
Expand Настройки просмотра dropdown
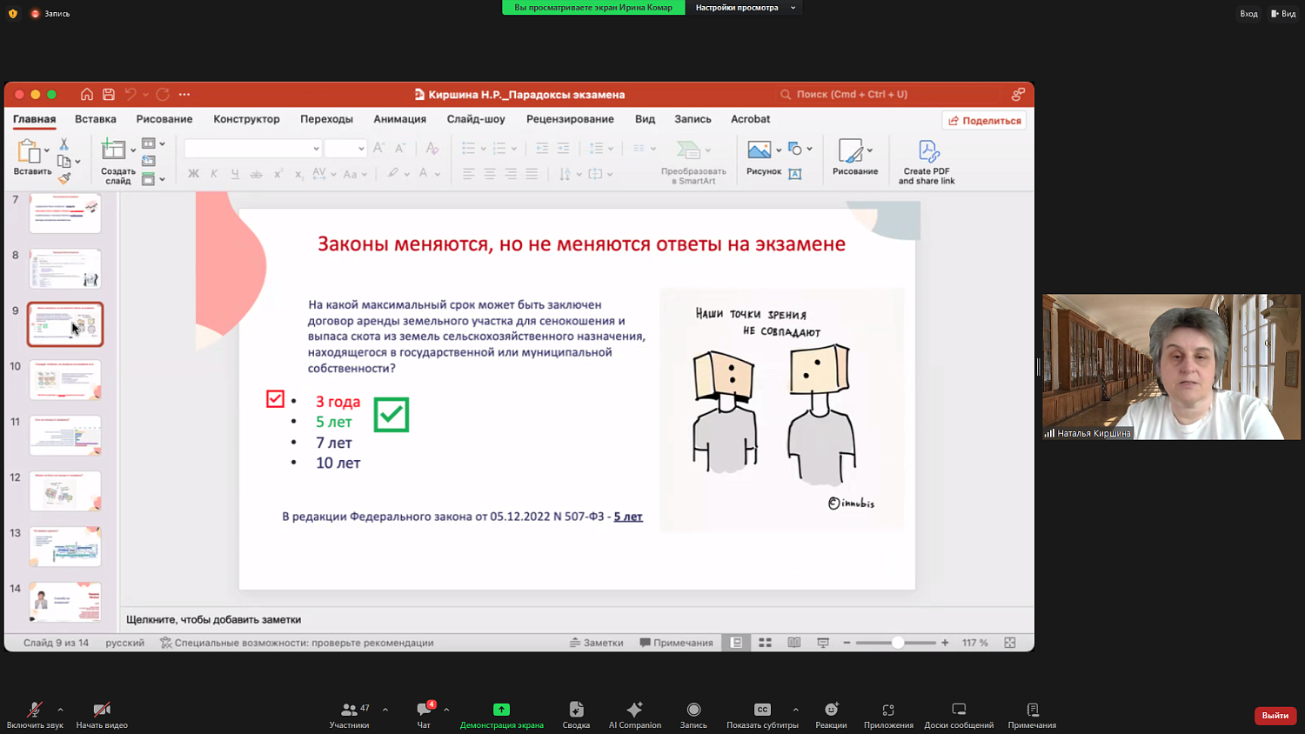coord(744,8)
